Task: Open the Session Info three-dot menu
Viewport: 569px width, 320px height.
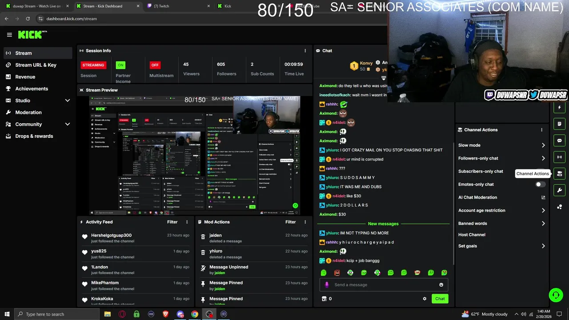Action: pos(305,51)
